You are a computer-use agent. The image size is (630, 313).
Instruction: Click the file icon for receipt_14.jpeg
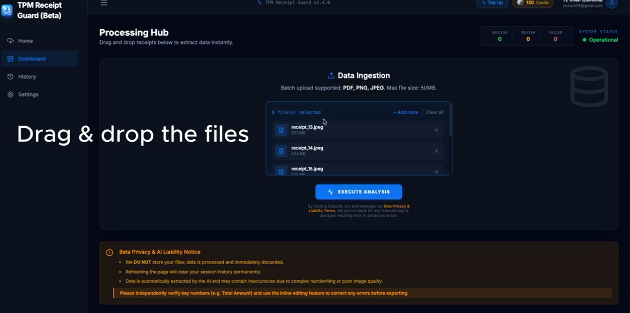(281, 151)
